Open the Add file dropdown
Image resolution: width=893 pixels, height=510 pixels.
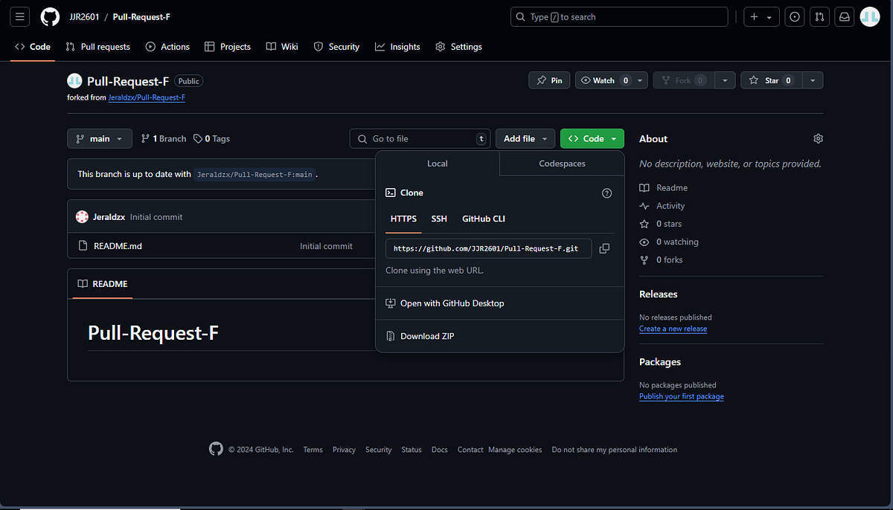tap(525, 138)
